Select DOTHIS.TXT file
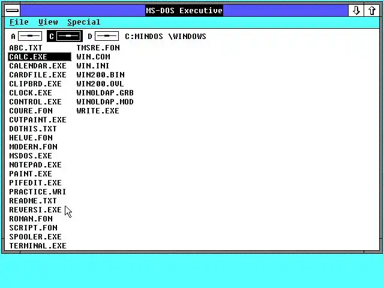The image size is (384, 288). (x=33, y=129)
